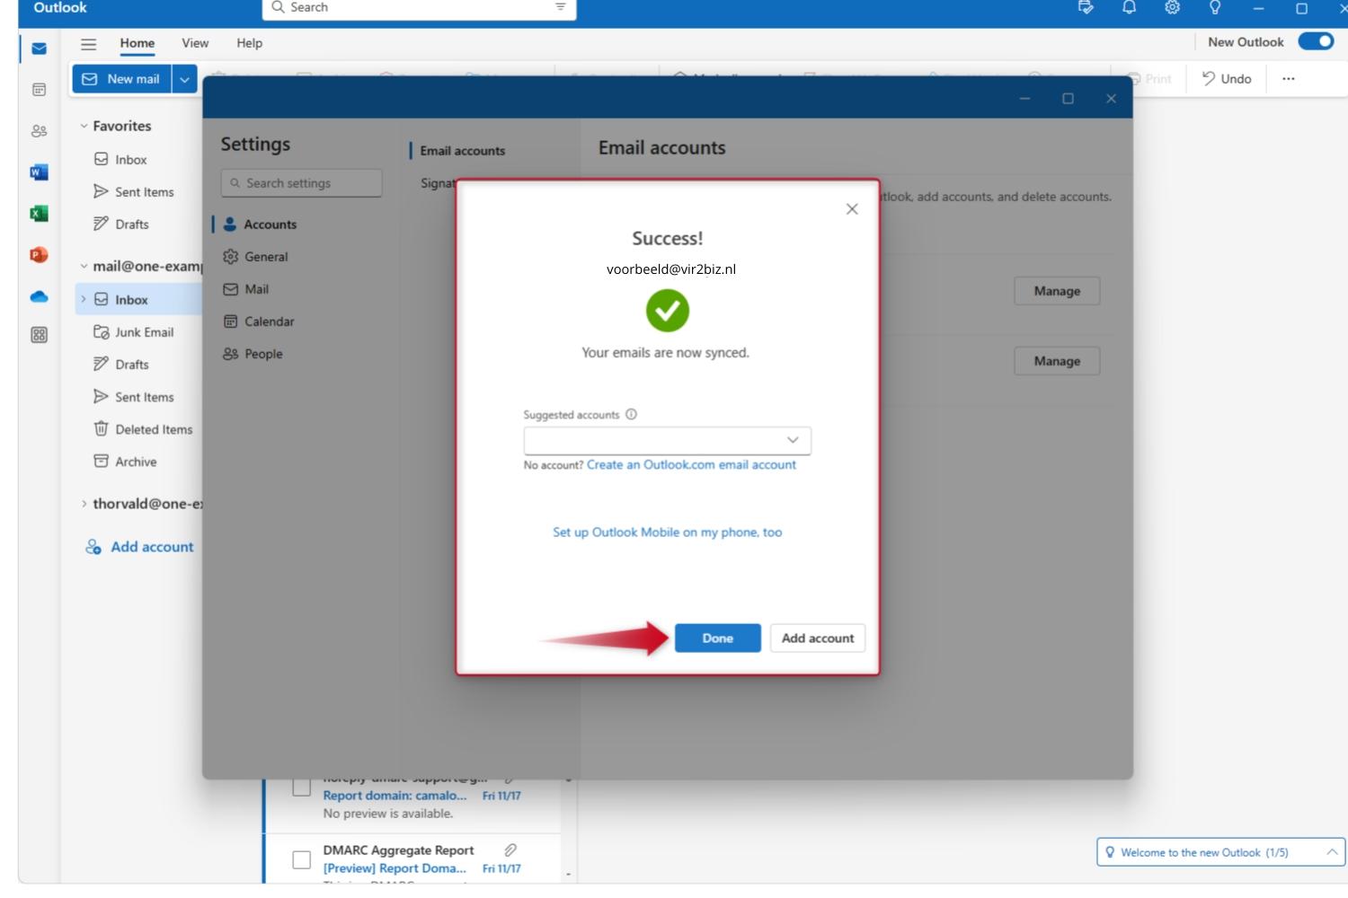1348x898 pixels.
Task: Close the Success dialog with X
Action: [x=852, y=209]
